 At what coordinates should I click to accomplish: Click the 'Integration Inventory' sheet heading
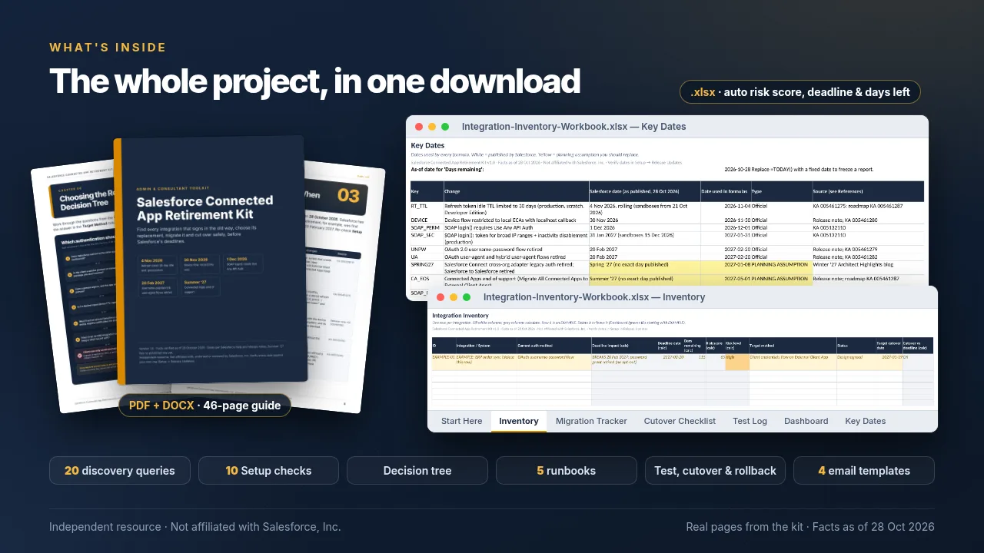pyautogui.click(x=460, y=316)
